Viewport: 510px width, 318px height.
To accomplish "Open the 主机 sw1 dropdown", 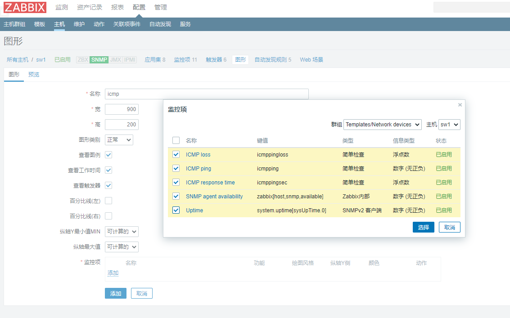I will [449, 125].
